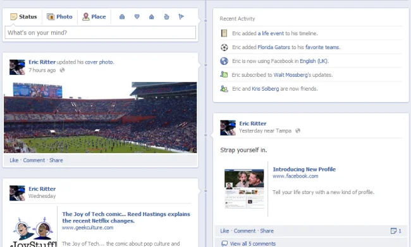Click Yesterday near Tampa timestamp

[265, 131]
